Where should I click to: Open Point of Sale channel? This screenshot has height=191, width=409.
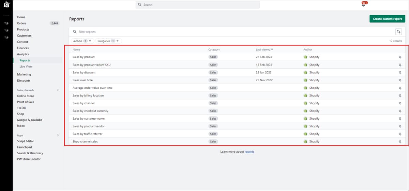pyautogui.click(x=26, y=102)
